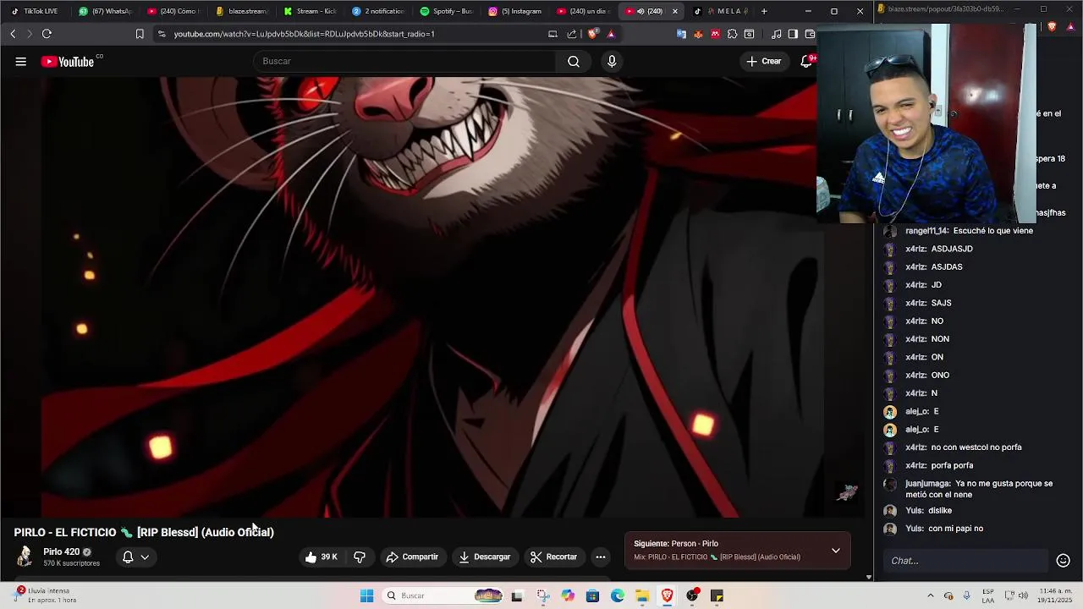The image size is (1083, 609).
Task: Show hidden system tray icons chevron
Action: tap(930, 595)
